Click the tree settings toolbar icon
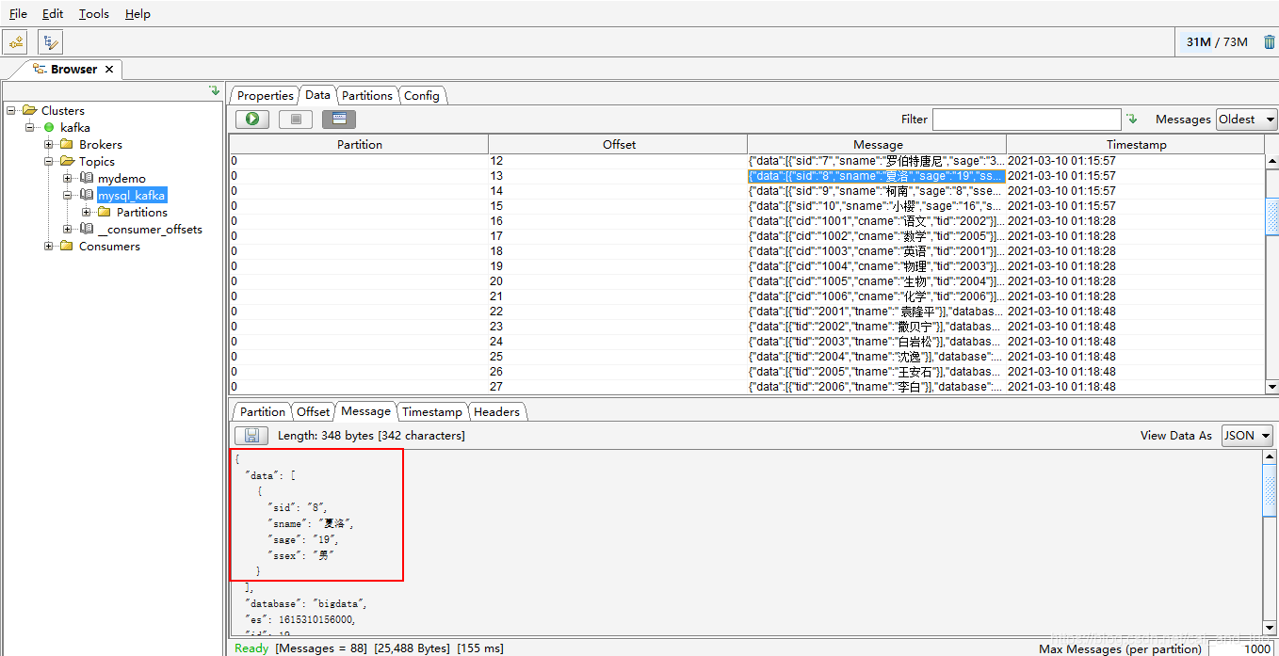1279x656 pixels. pos(50,42)
